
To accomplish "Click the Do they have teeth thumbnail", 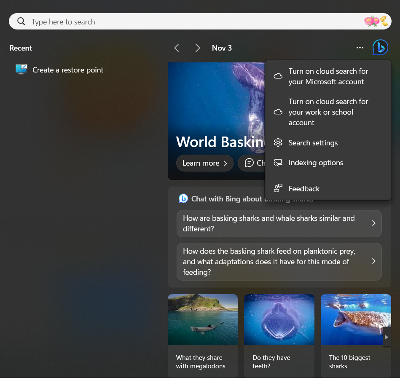I will tap(279, 319).
